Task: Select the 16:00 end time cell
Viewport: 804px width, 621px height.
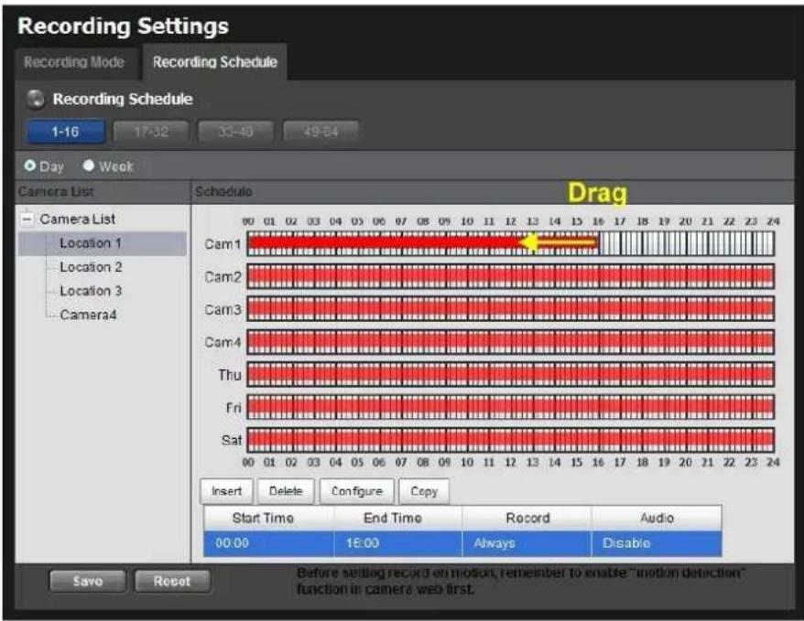Action: [x=398, y=543]
